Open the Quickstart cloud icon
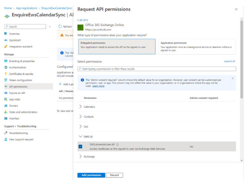The width and height of the screenshot is (245, 185). pos(6,40)
